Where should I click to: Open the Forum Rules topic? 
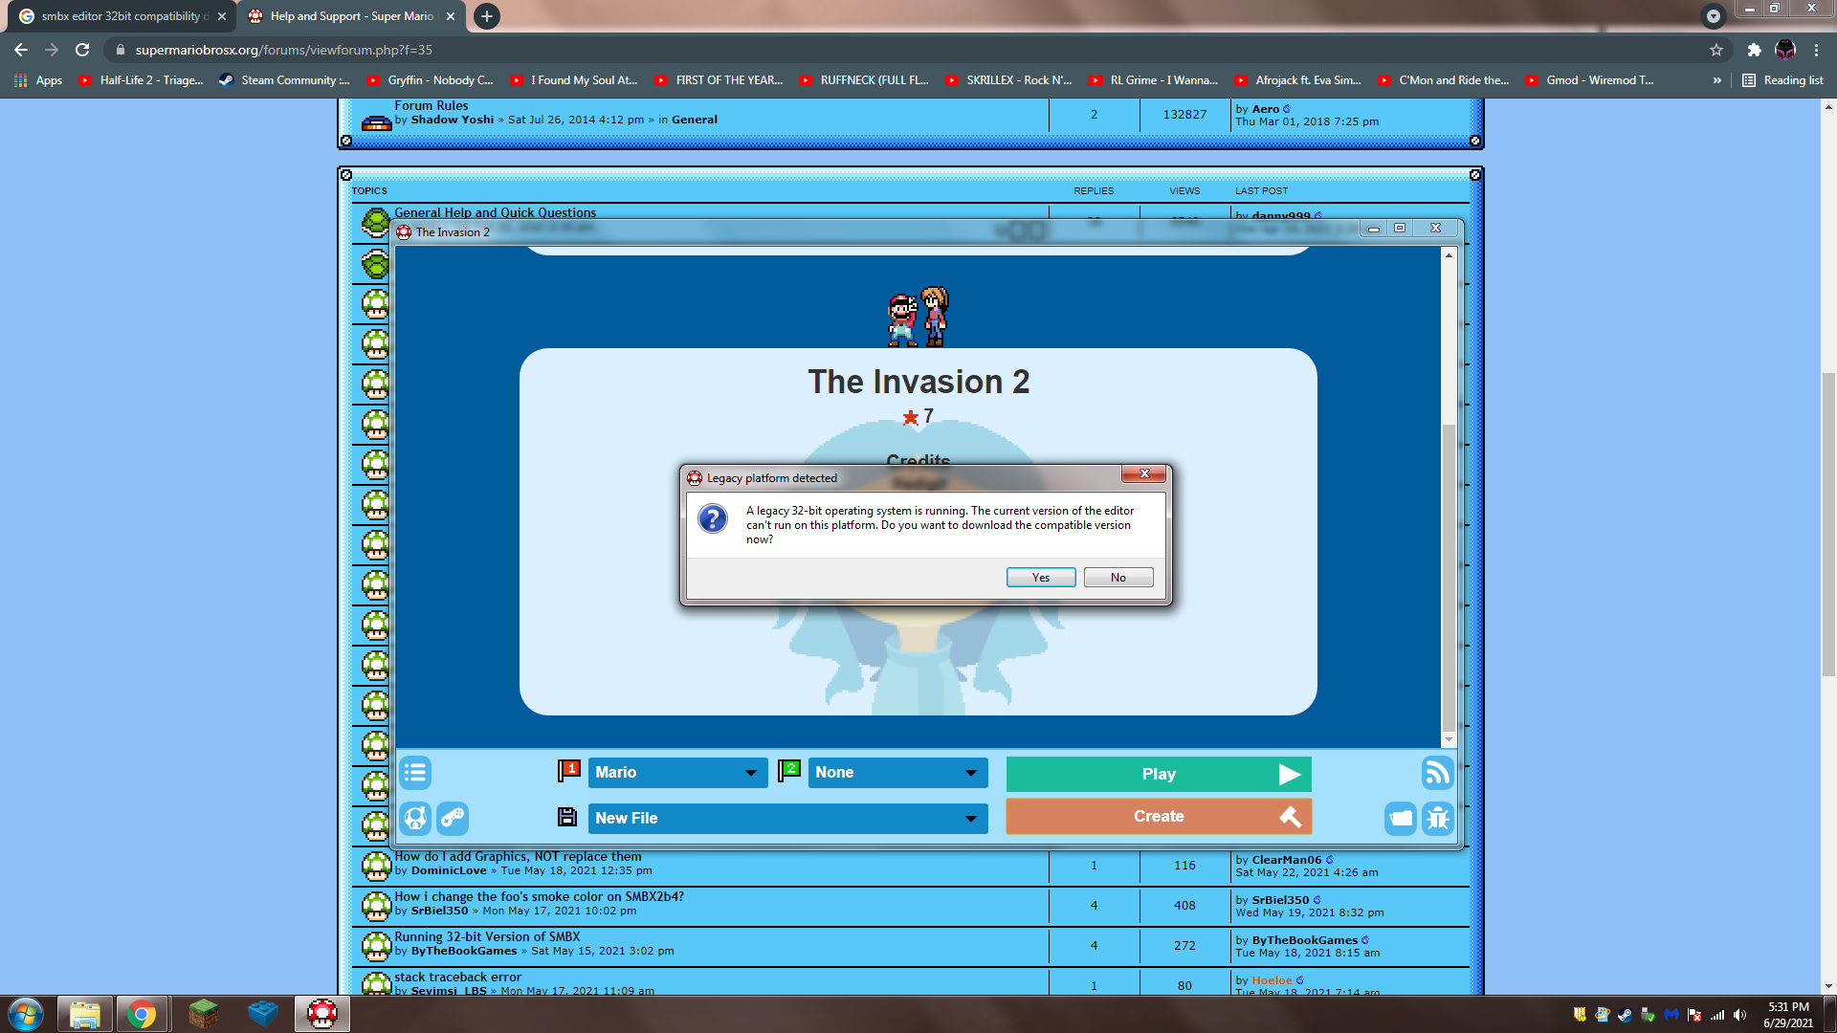click(x=431, y=106)
